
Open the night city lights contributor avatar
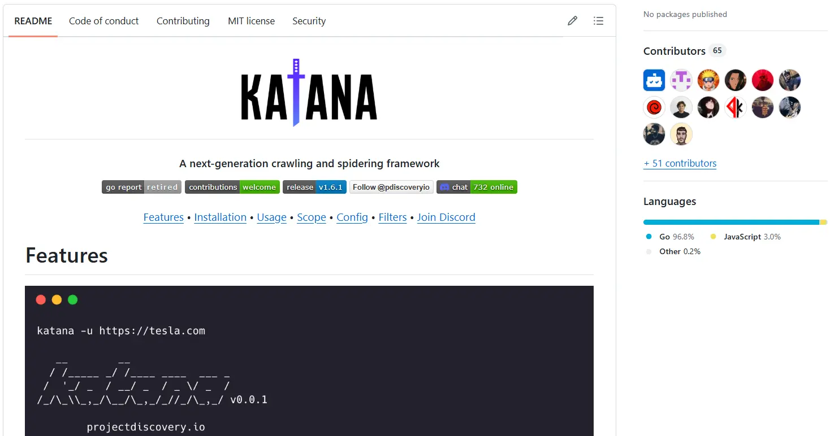pos(763,107)
